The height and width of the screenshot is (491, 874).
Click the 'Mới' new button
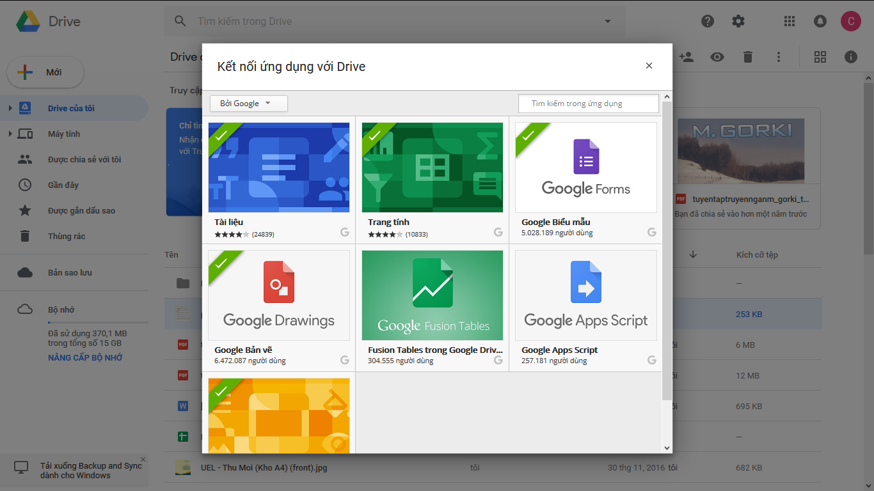(45, 72)
